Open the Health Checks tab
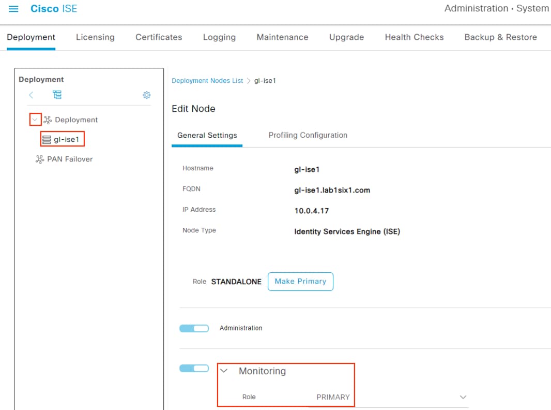This screenshot has width=551, height=410. 415,37
